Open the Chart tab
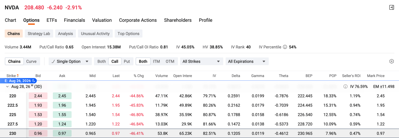This screenshot has width=399, height=138. tap(10, 20)
